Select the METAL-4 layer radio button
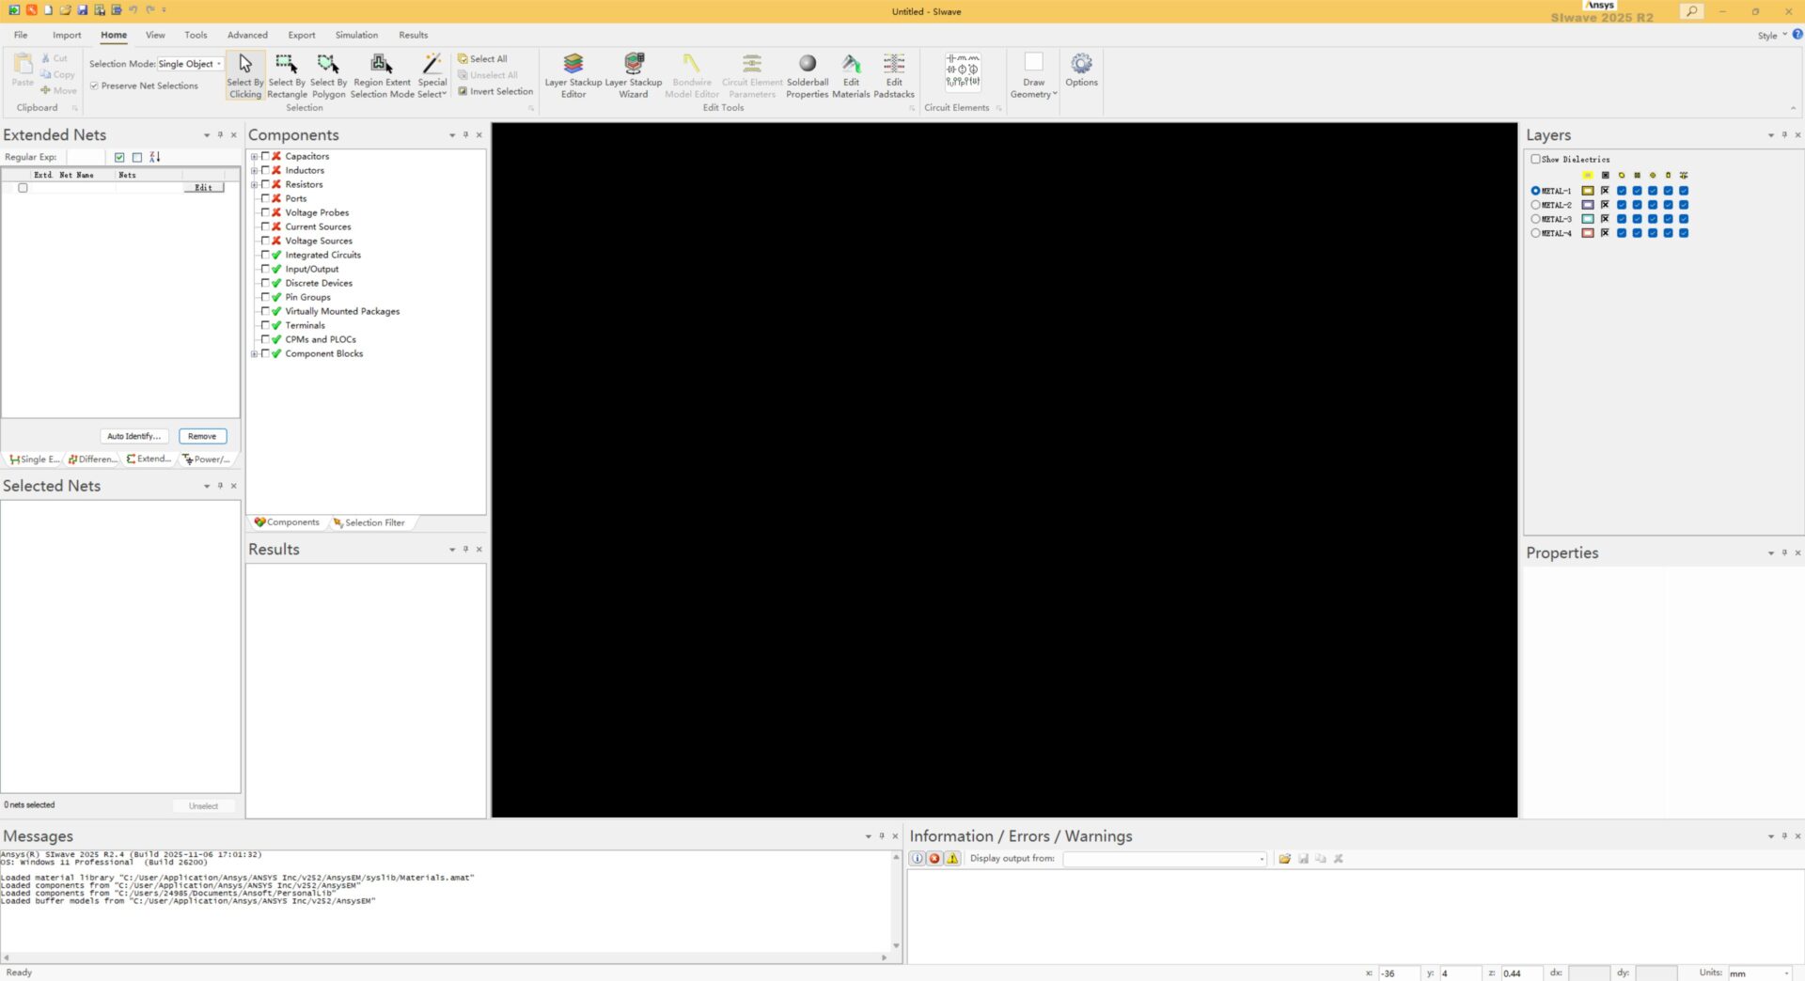The height and width of the screenshot is (981, 1805). pos(1535,233)
